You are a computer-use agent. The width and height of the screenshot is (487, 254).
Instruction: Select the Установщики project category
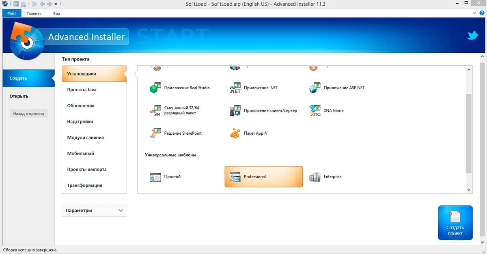point(94,74)
